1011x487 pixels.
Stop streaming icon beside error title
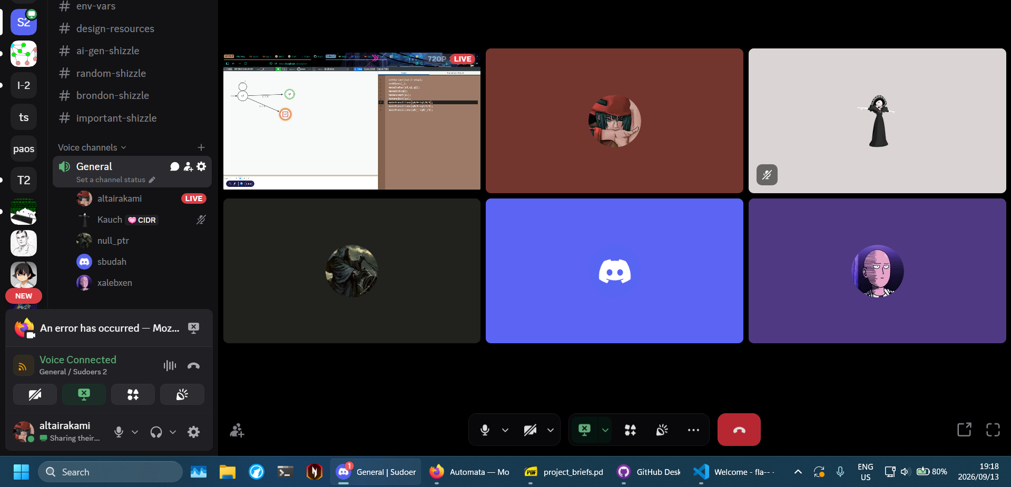(193, 328)
